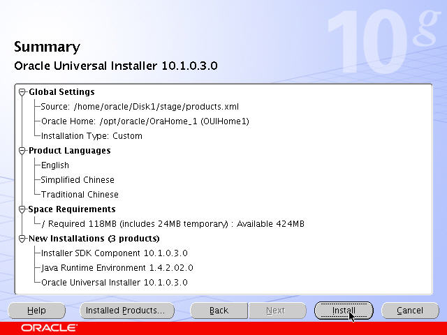Click the Help button
The width and height of the screenshot is (447, 335).
(37, 311)
